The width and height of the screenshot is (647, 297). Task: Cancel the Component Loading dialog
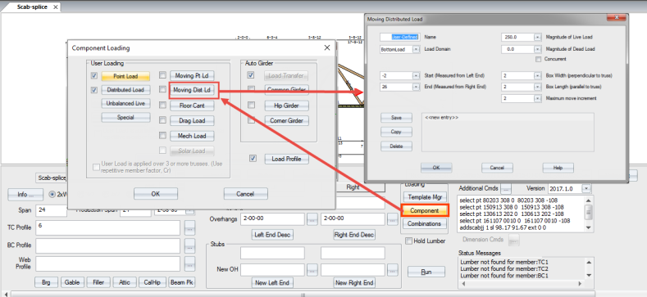(245, 194)
